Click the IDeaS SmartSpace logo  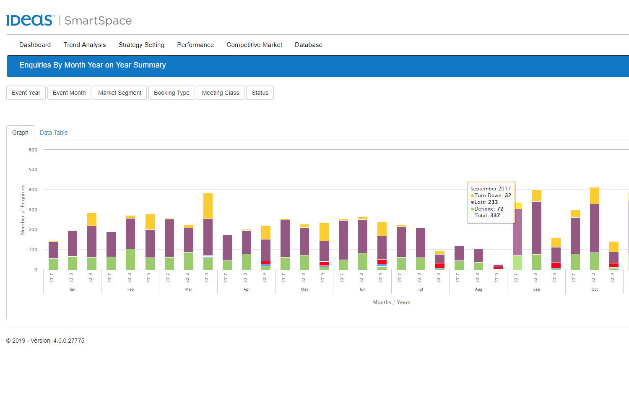pyautogui.click(x=69, y=20)
